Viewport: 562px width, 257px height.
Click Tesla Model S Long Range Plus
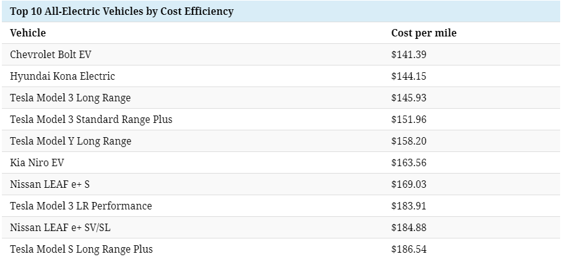[x=81, y=249]
